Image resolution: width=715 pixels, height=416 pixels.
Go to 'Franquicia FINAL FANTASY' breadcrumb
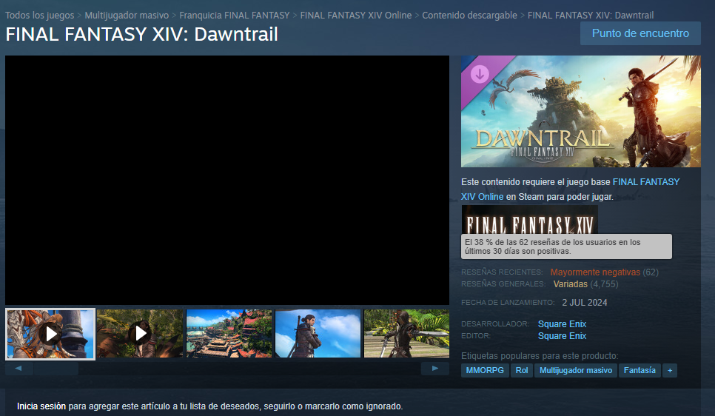pyautogui.click(x=235, y=15)
